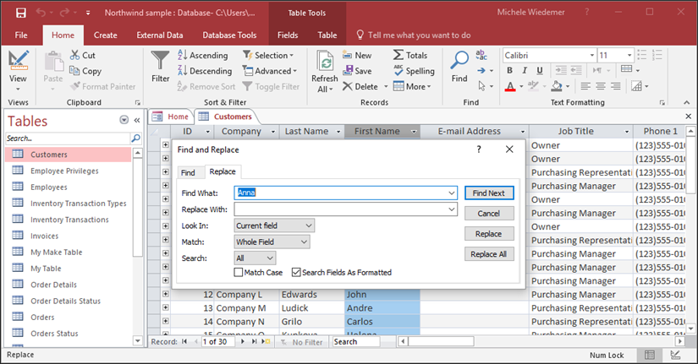Toggle Search Fields As Formatted checkbox

(296, 272)
